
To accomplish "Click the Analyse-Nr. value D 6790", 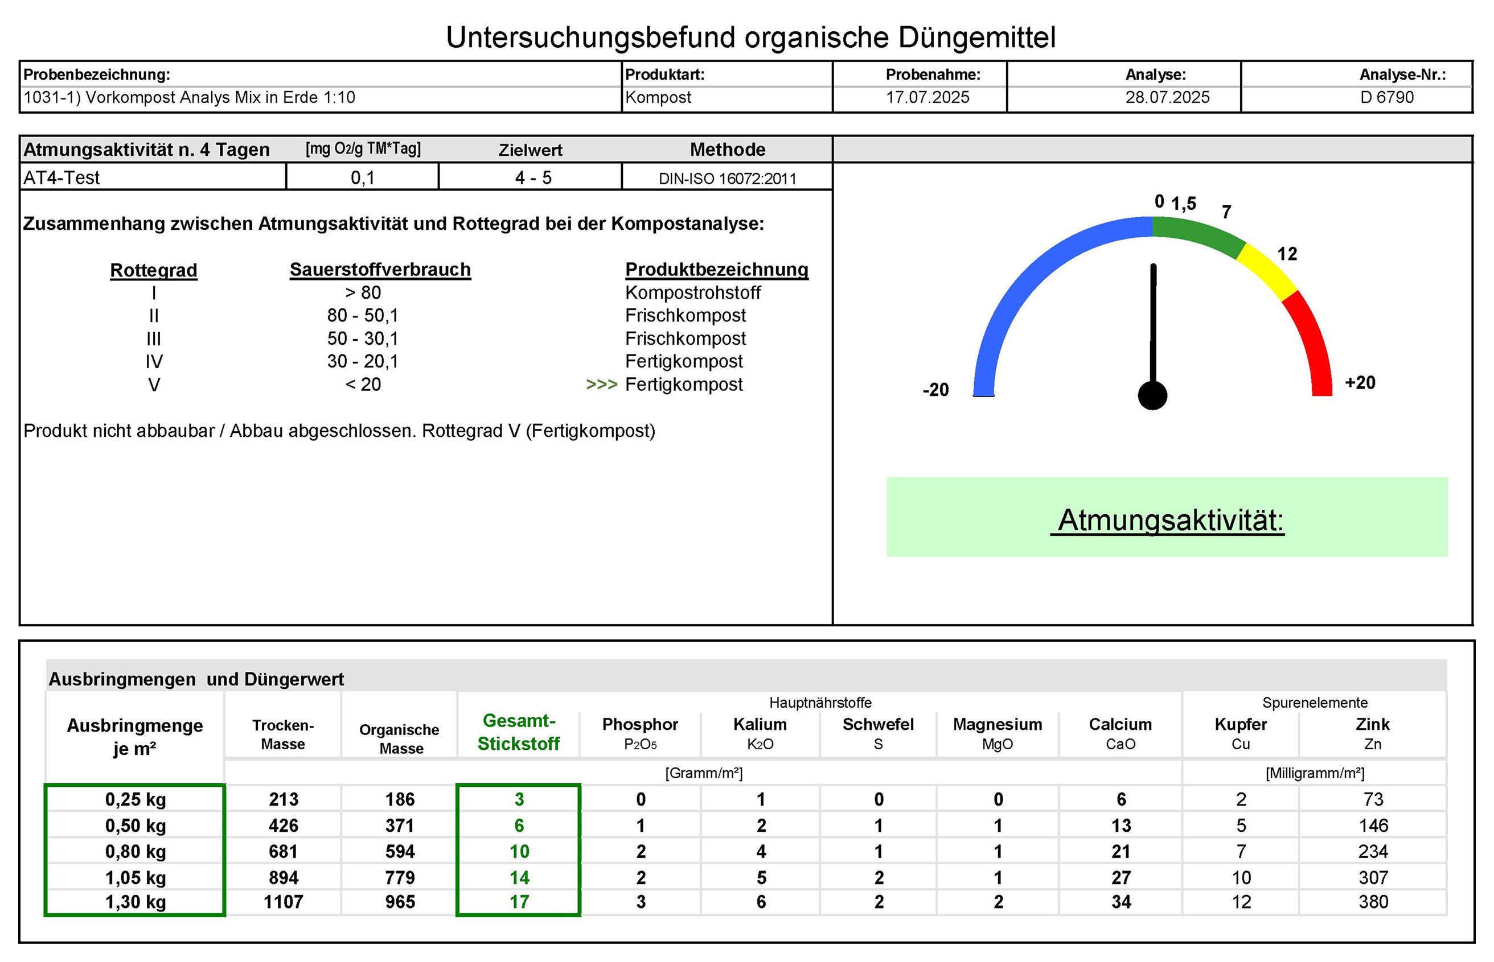I will point(1386,97).
